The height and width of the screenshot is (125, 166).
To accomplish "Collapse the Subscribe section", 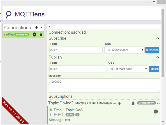I will 158,38.
